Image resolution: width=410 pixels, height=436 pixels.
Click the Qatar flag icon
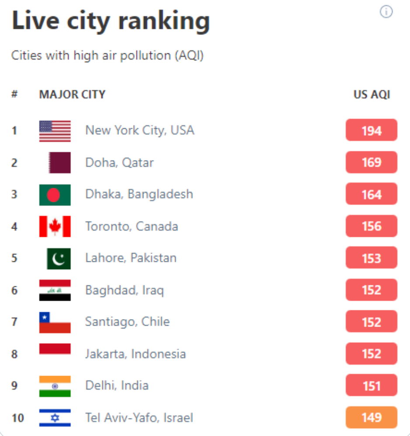click(x=59, y=163)
